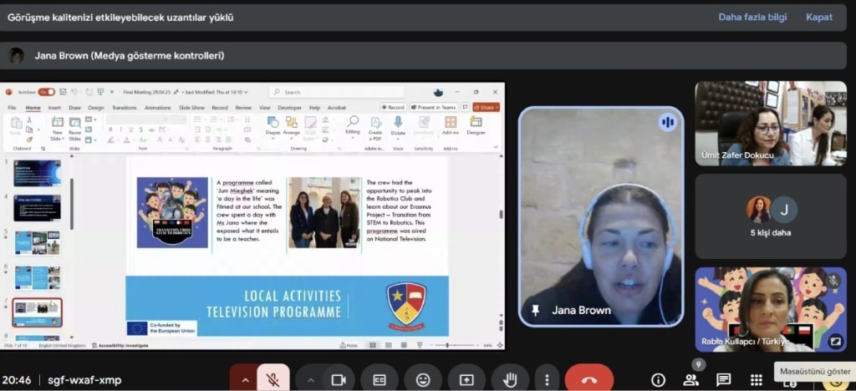Image resolution: width=856 pixels, height=391 pixels.
Task: Expand video settings arrow beside camera
Action: [311, 379]
